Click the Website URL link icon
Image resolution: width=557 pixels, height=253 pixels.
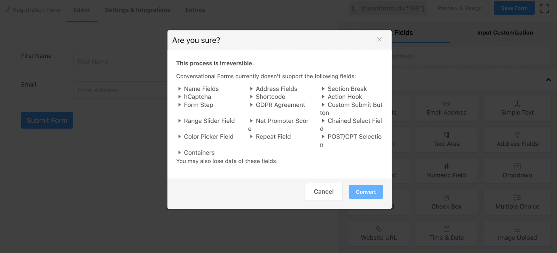(x=379, y=229)
